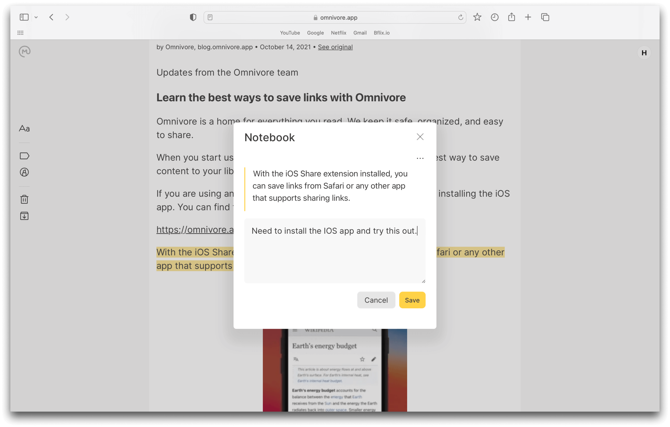This screenshot has height=427, width=670.
Task: Toggle Reader view in address bar
Action: click(x=210, y=17)
